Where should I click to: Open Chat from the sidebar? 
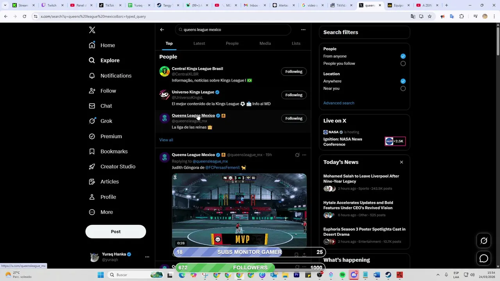coord(100,106)
